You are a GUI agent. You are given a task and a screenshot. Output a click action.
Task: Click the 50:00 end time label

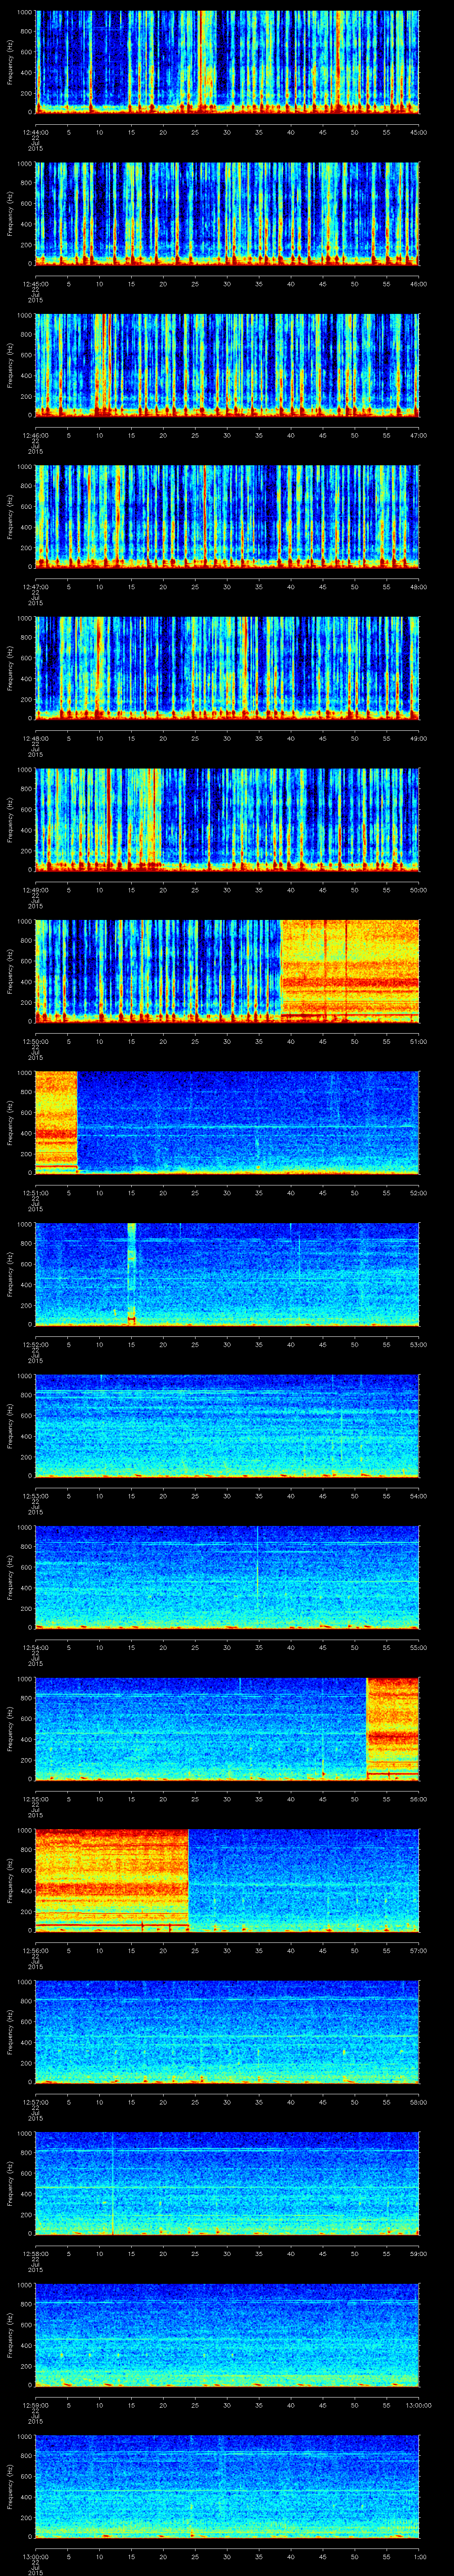pyautogui.click(x=419, y=891)
